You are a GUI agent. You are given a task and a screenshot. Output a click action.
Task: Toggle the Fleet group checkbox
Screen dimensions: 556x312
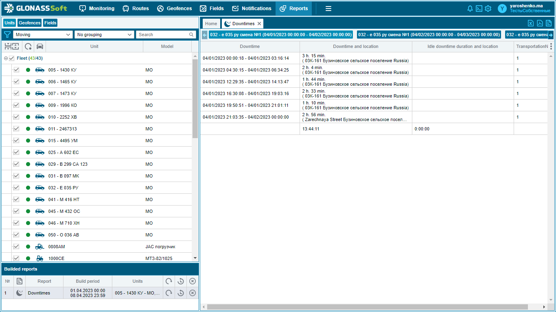11,58
